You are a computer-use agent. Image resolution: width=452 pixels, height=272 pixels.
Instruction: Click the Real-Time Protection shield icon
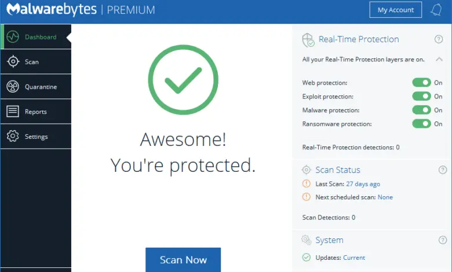coord(308,40)
